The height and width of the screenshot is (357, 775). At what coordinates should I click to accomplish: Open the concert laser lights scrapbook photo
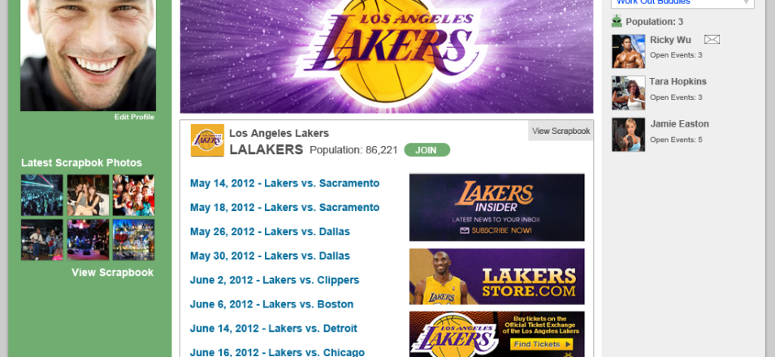tap(41, 196)
